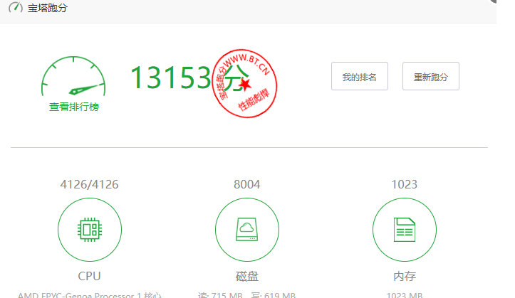This screenshot has height=298, width=515.
Task: Click the speedometer icon in the title bar
Action: point(16,9)
